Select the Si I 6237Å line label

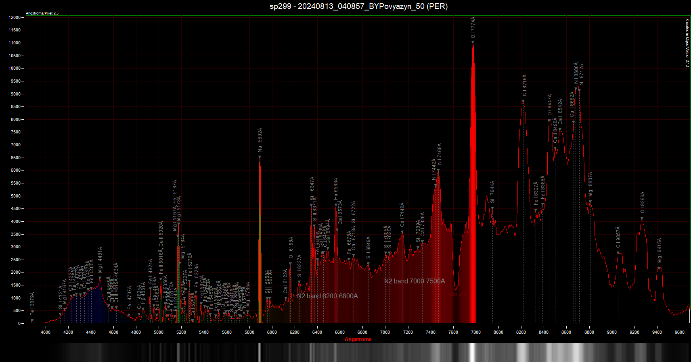click(299, 266)
